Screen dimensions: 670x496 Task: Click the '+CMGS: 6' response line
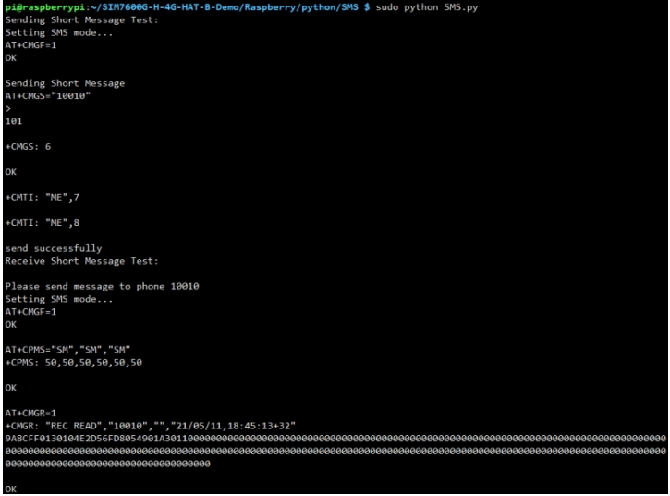tap(28, 147)
